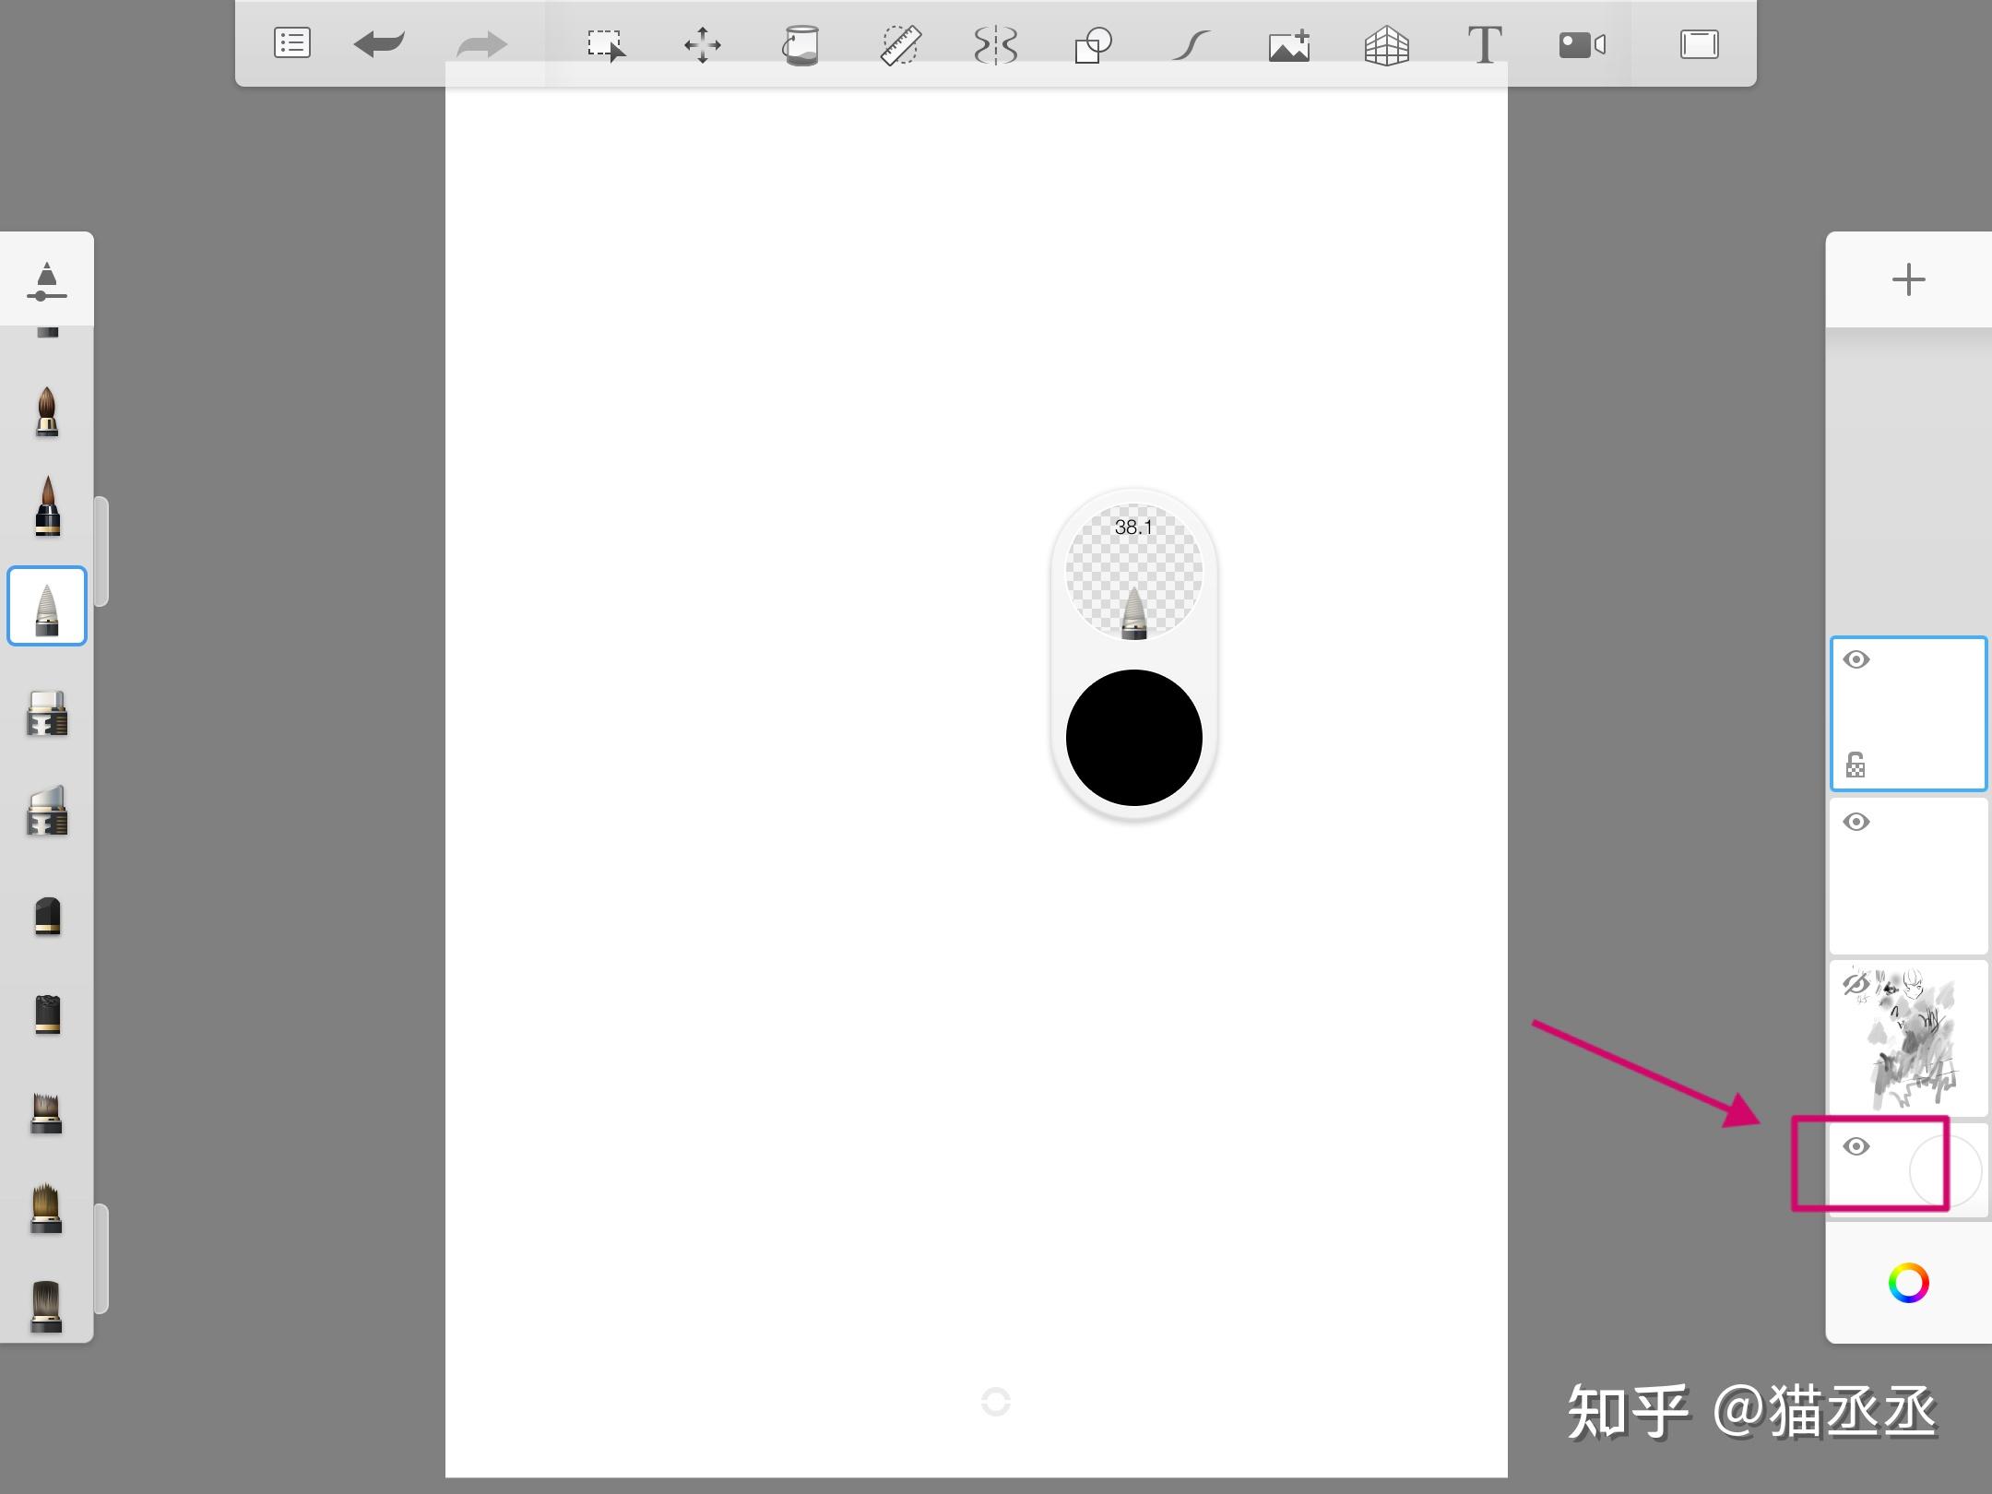1992x1494 pixels.
Task: Choose the paint bucket fill tool
Action: click(800, 44)
